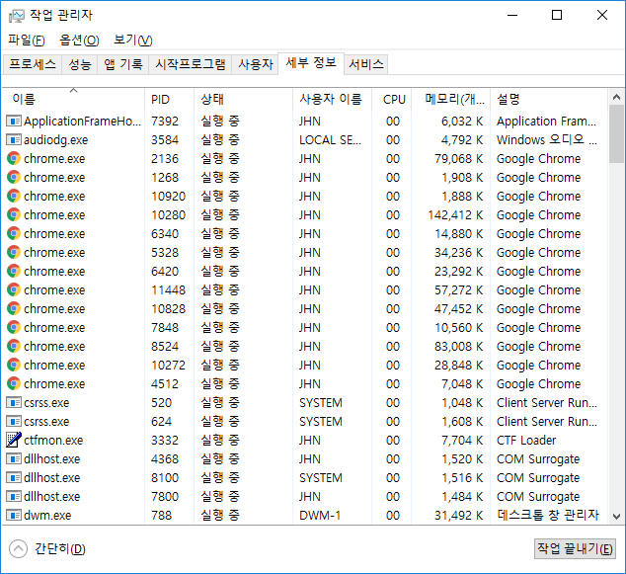Click the Task Manager title bar icon

coord(17,16)
